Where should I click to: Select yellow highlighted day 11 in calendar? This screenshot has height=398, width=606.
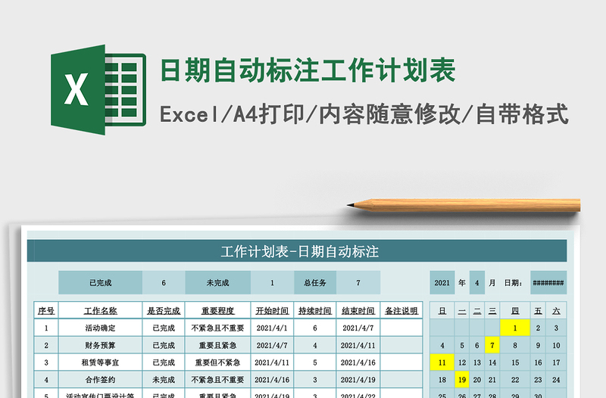point(442,362)
